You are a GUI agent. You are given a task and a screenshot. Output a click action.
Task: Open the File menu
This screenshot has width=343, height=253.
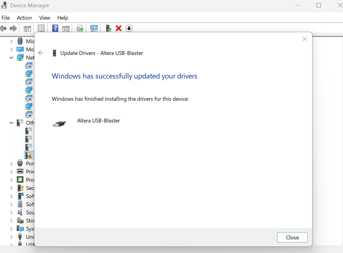[x=6, y=18]
